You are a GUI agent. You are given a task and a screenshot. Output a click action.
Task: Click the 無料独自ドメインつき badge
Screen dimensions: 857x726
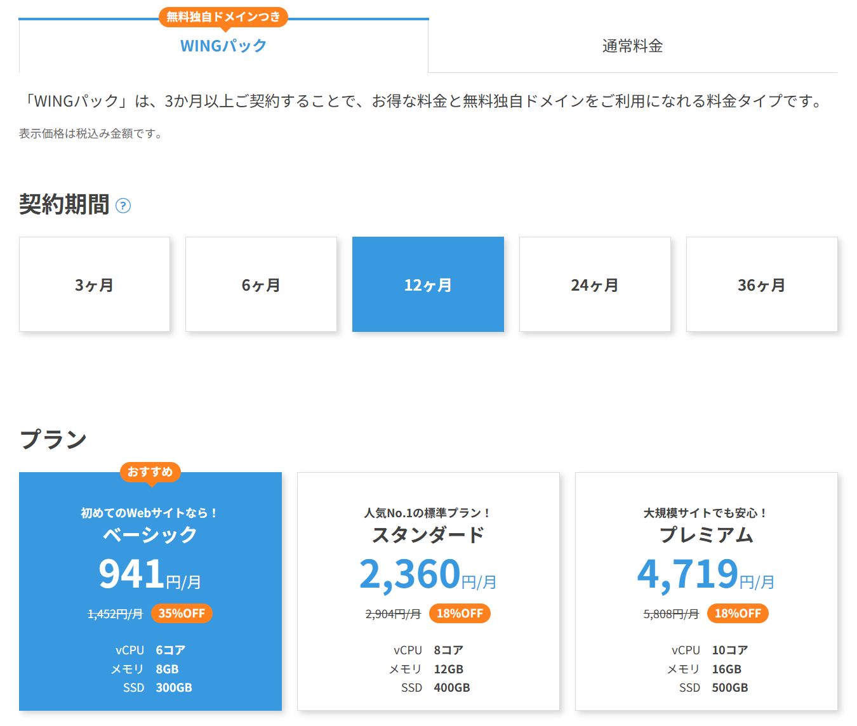pyautogui.click(x=223, y=17)
